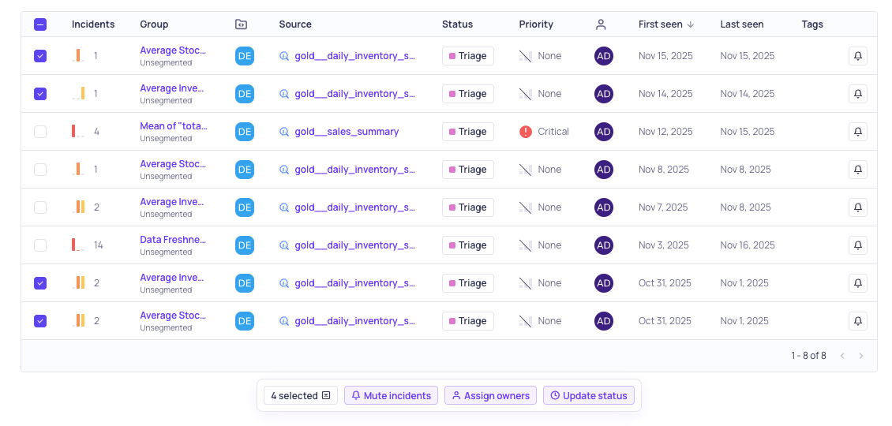Toggle the select-all checkbox in header
892x426 pixels.
[40, 24]
